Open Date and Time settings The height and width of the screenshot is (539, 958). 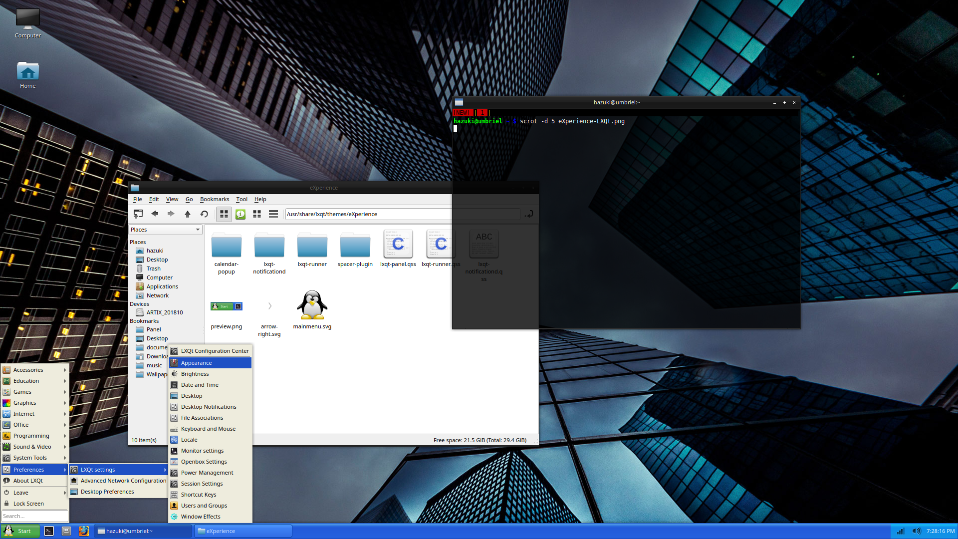pos(210,385)
